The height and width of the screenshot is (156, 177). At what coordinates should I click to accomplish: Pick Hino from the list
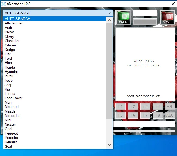pyautogui.click(x=54, y=63)
